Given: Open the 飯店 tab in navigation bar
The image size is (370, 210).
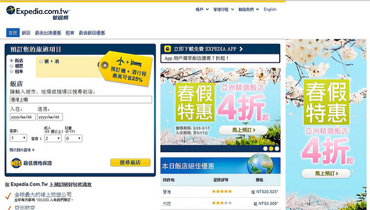Looking at the screenshot, I should click(26, 33).
